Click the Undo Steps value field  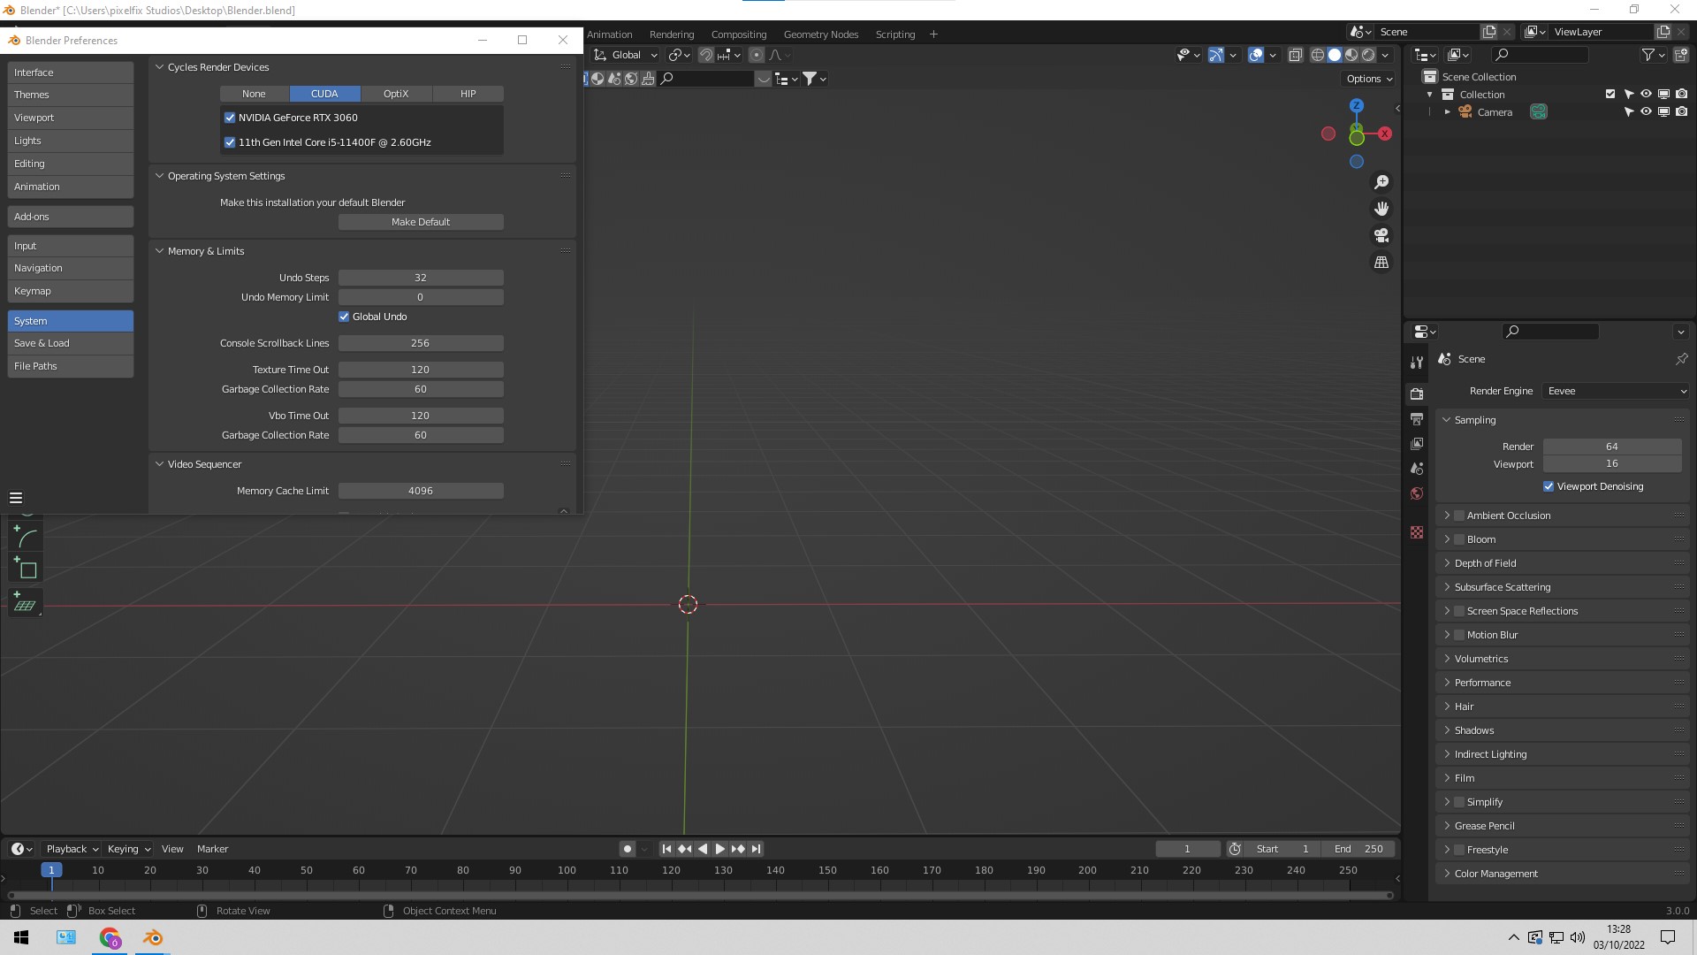point(421,278)
